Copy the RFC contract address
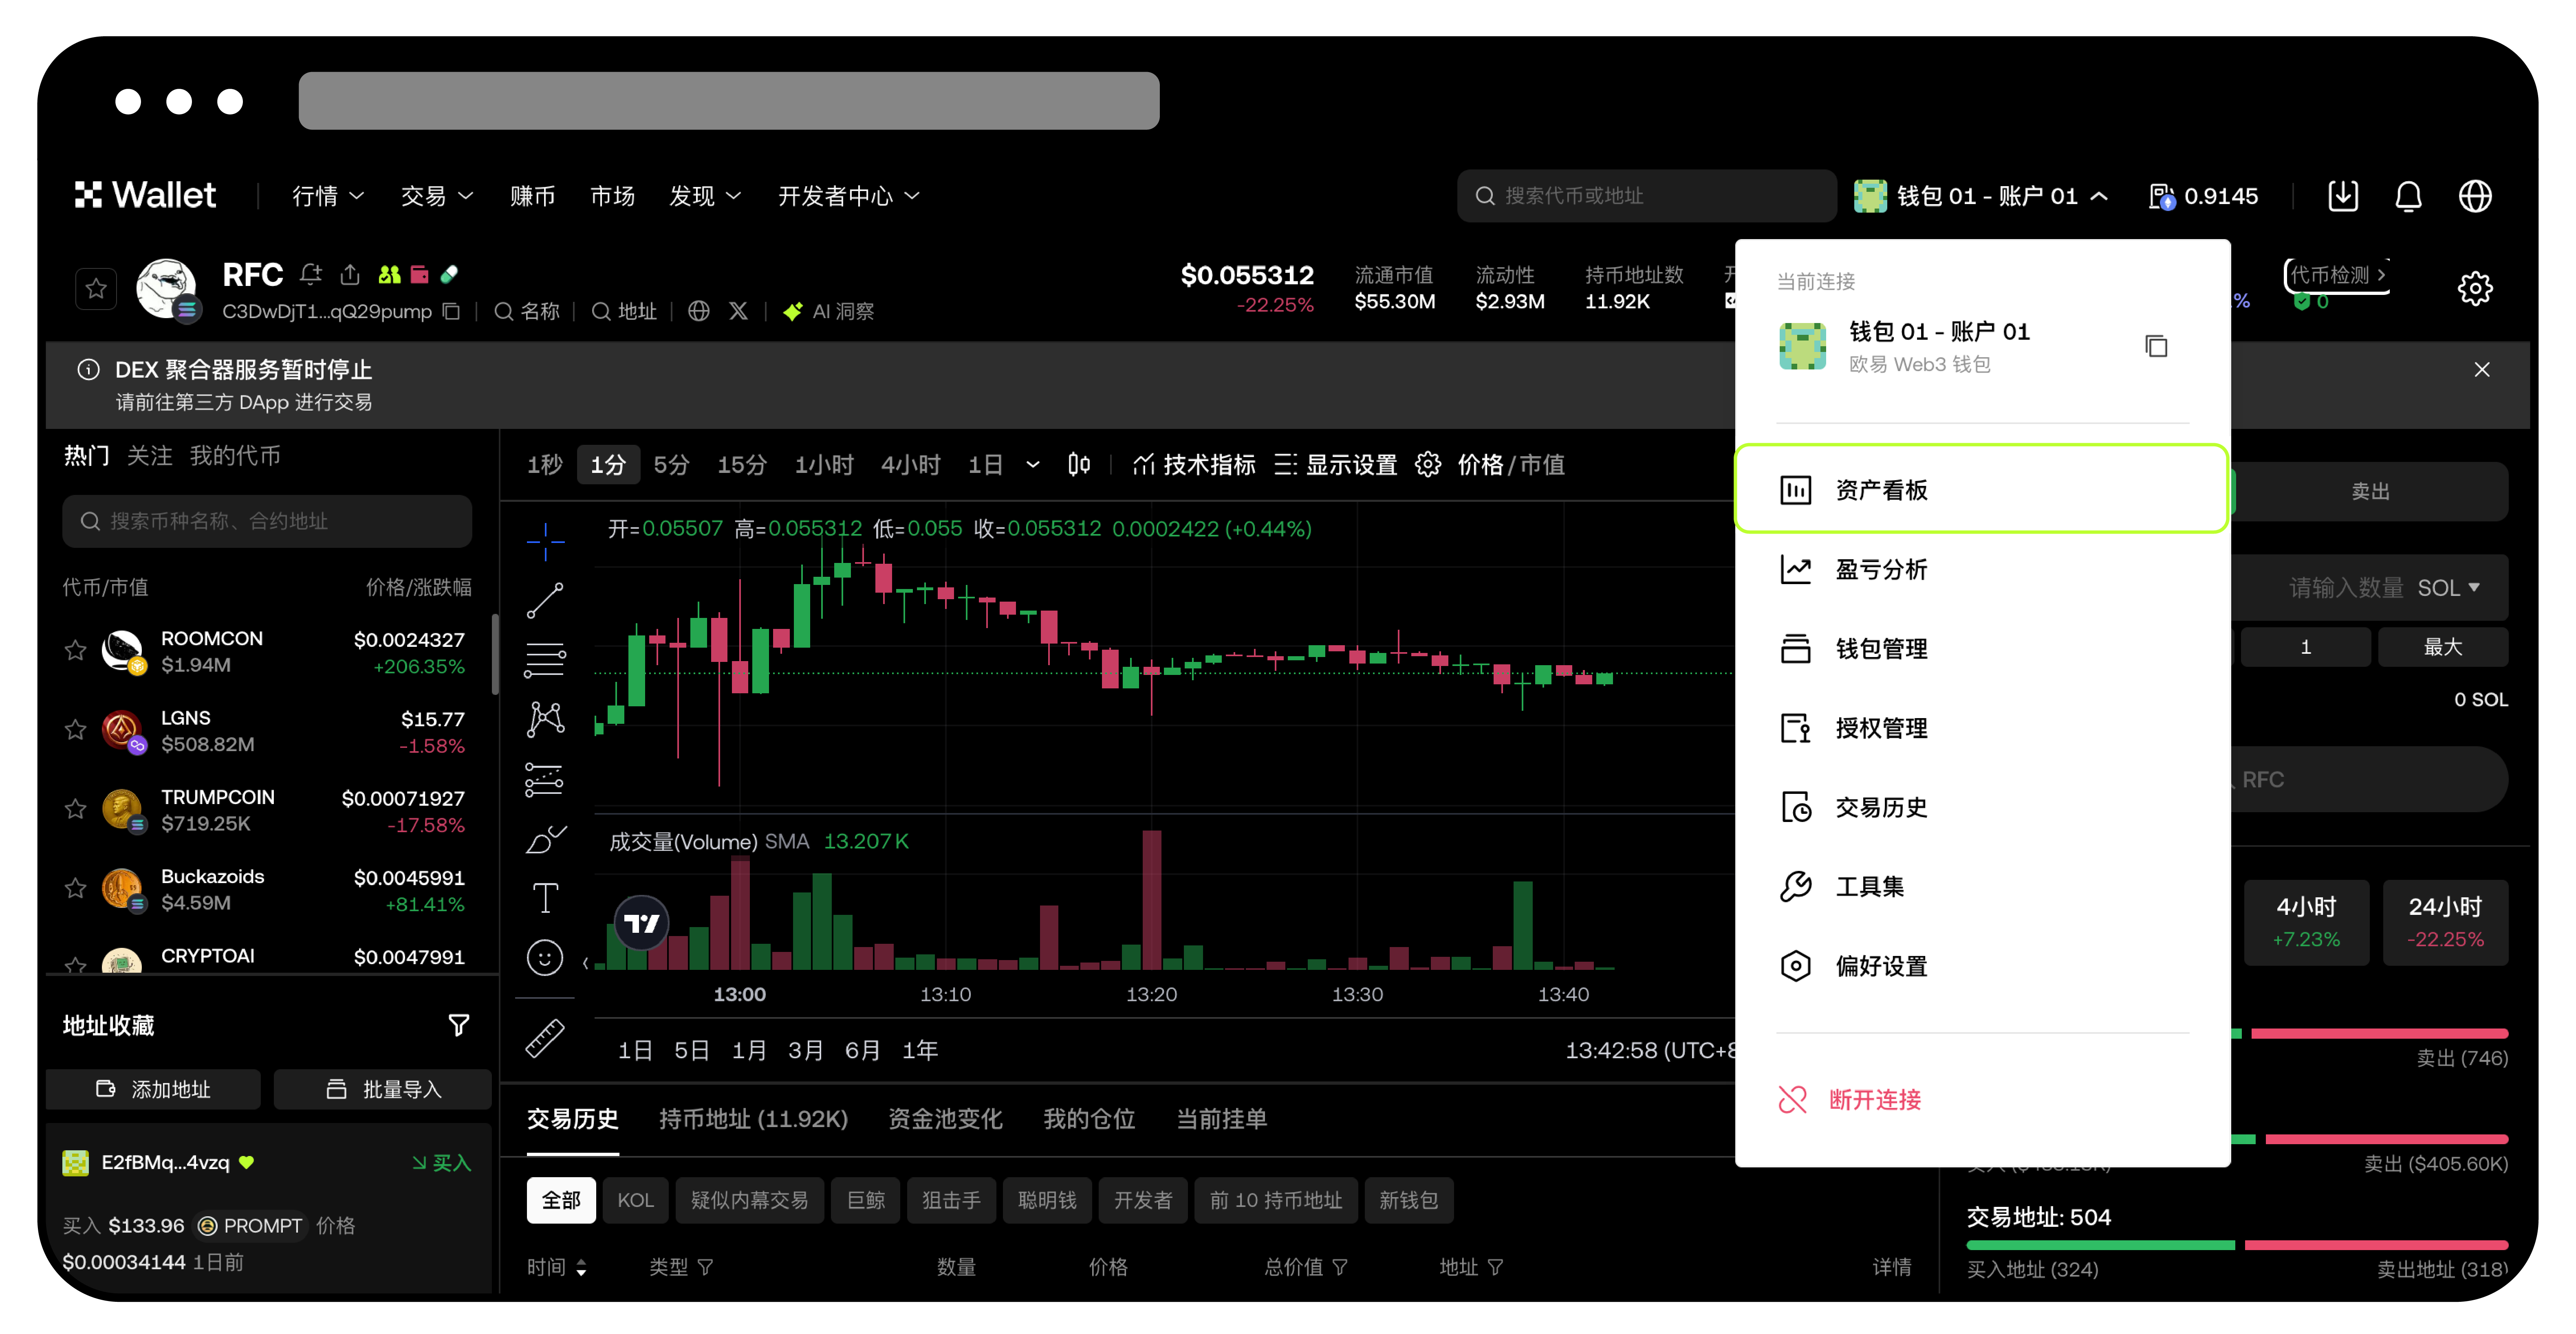The width and height of the screenshot is (2576, 1334). pyautogui.click(x=451, y=312)
